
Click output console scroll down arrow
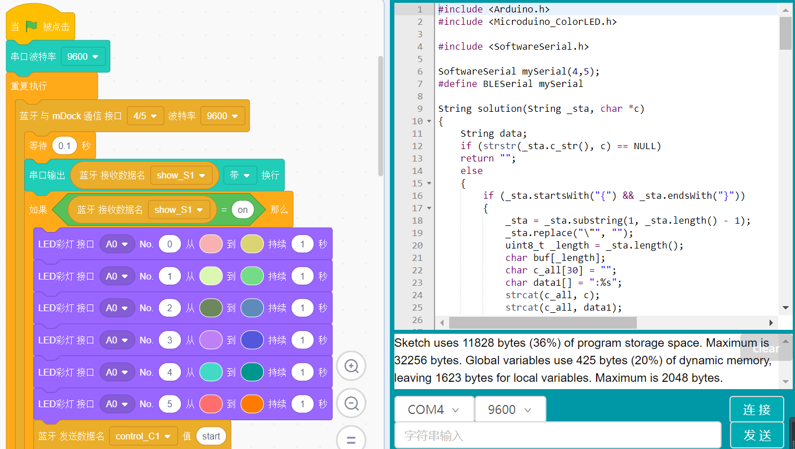point(785,382)
